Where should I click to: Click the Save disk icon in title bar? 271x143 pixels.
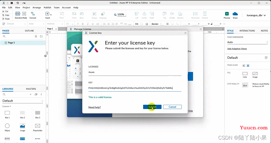coord(12,3)
